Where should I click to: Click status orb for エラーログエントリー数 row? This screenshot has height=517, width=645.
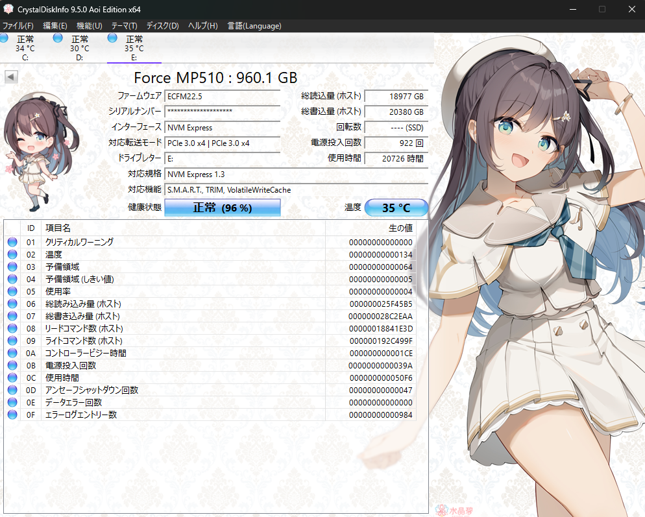(x=12, y=415)
